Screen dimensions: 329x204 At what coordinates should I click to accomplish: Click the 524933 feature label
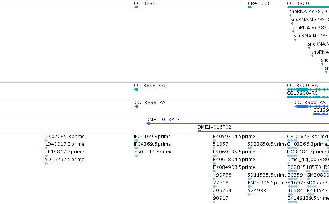pos(257,191)
